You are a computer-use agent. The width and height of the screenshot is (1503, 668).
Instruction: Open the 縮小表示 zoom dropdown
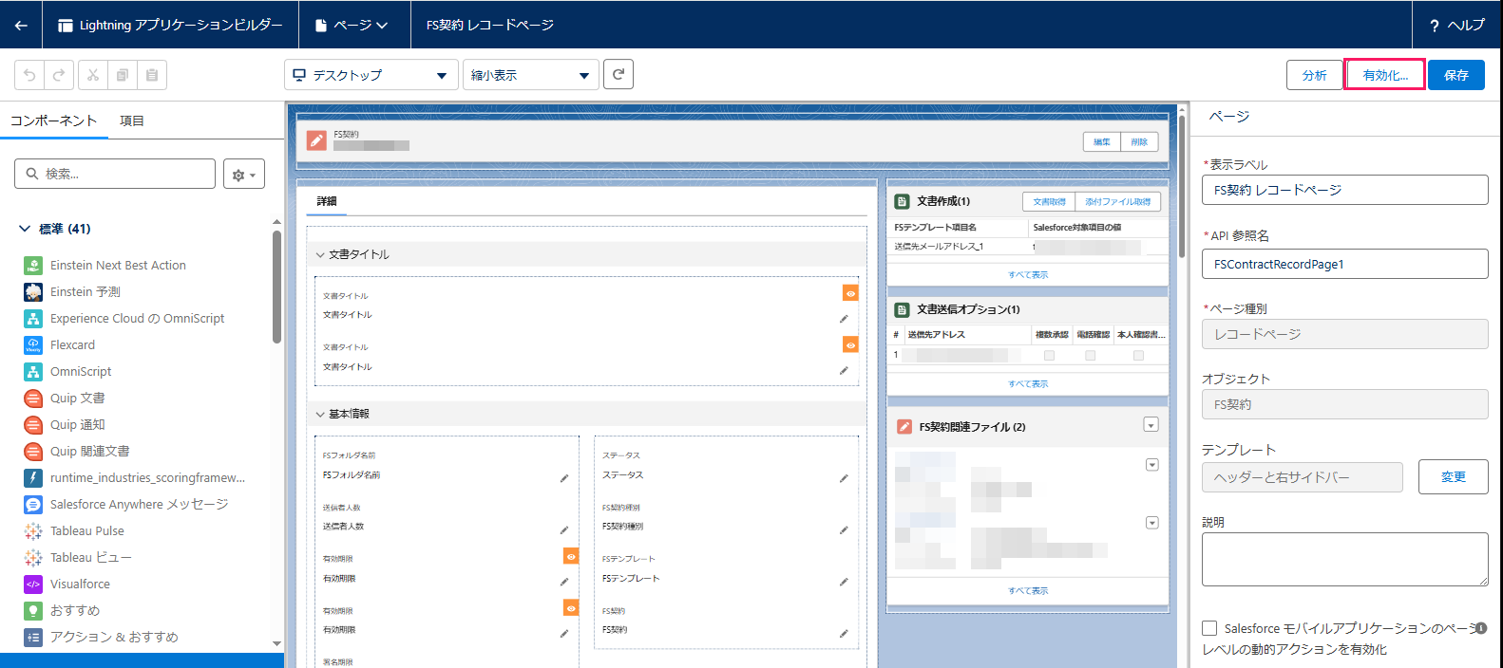(531, 75)
